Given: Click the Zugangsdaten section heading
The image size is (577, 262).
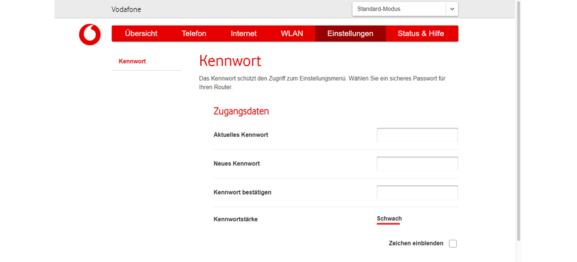Looking at the screenshot, I should [x=241, y=111].
